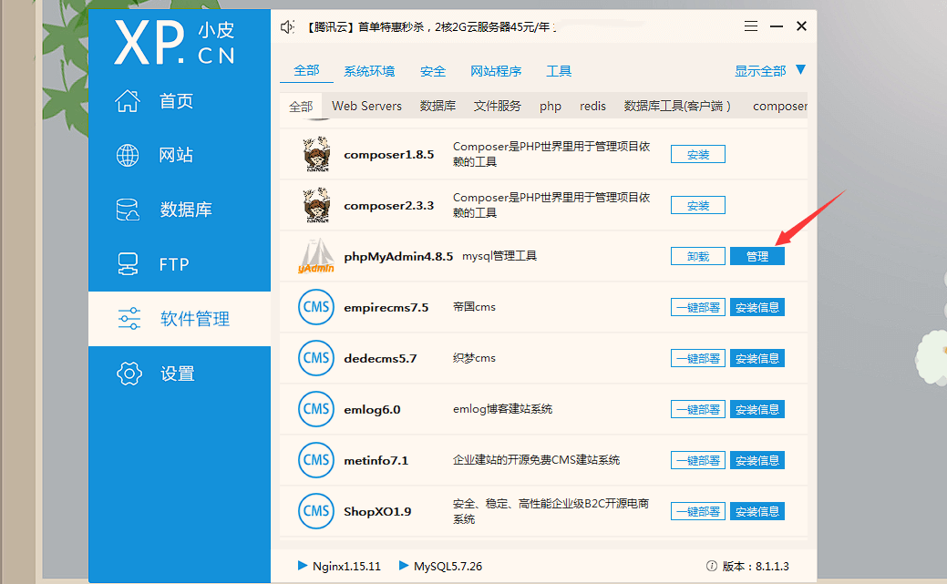Select the php sub-tab
Image resolution: width=947 pixels, height=584 pixels.
pyautogui.click(x=551, y=107)
